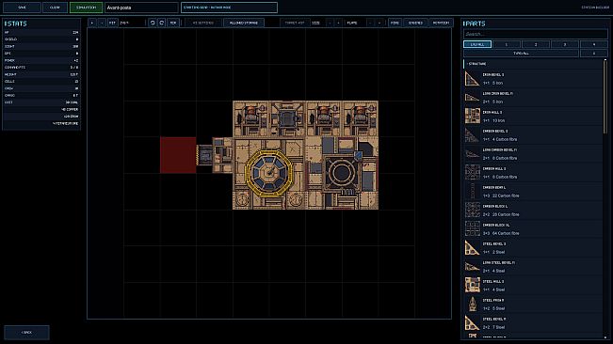
Task: Click the Turret HUD button
Action: pos(295,23)
